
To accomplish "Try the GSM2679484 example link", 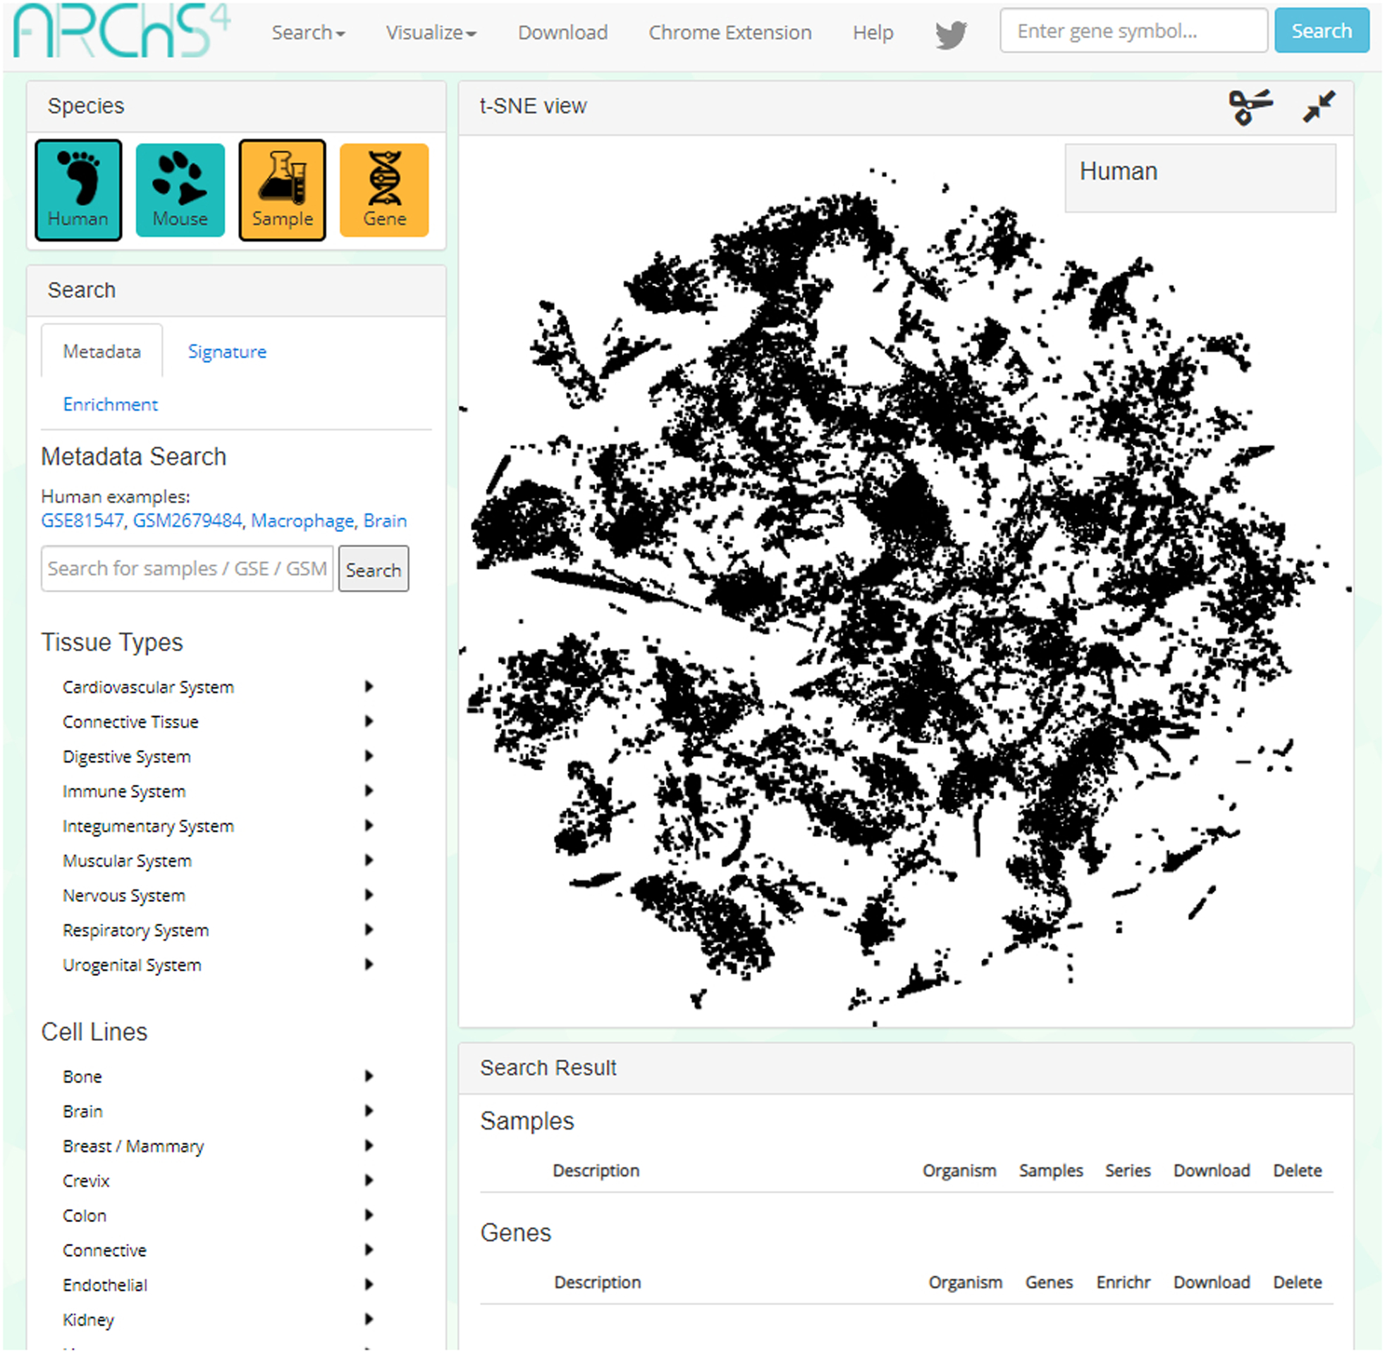I will tap(187, 521).
